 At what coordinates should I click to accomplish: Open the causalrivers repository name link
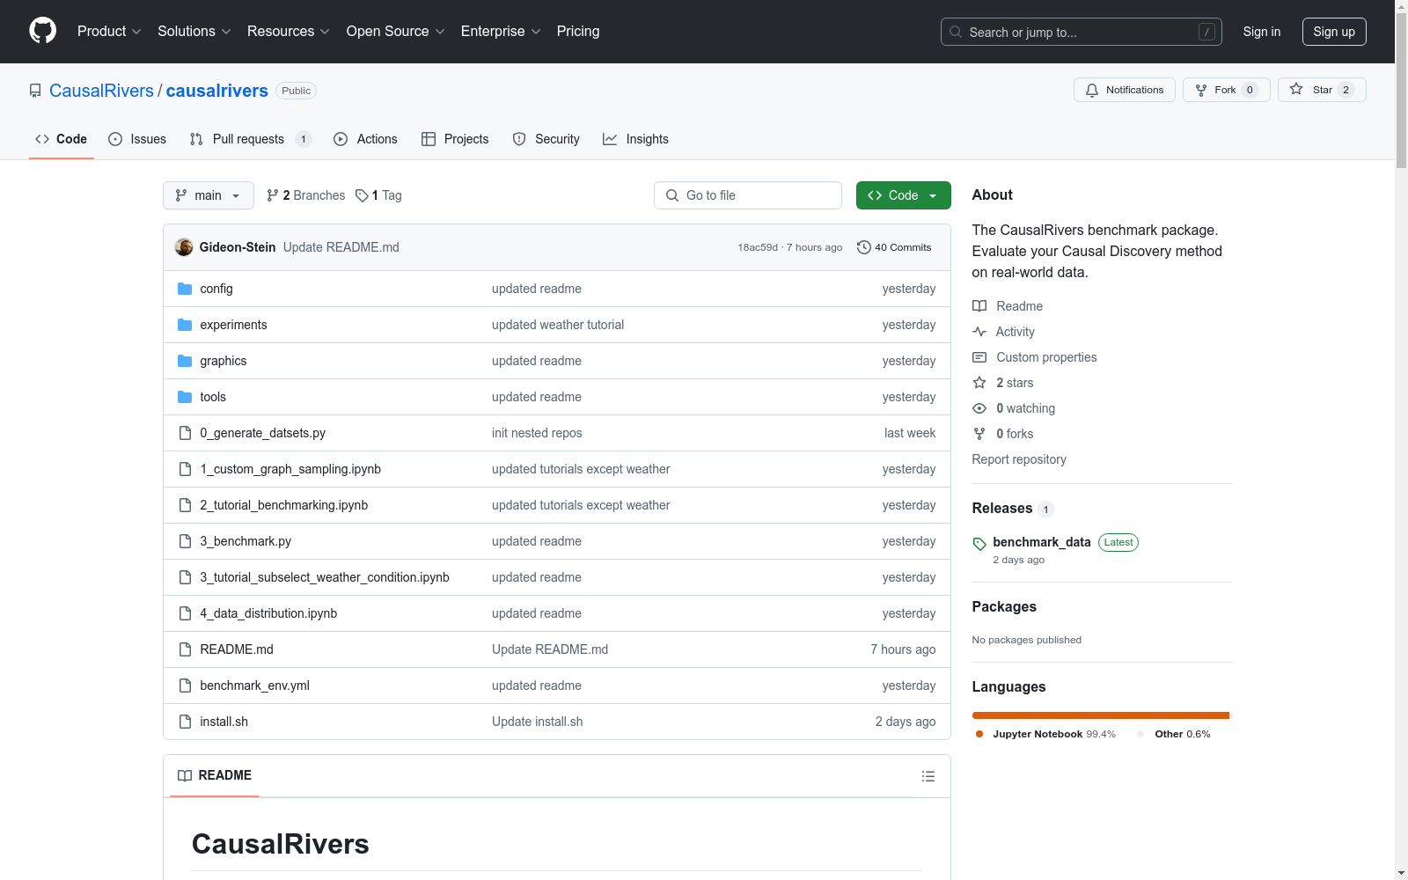pos(217,91)
